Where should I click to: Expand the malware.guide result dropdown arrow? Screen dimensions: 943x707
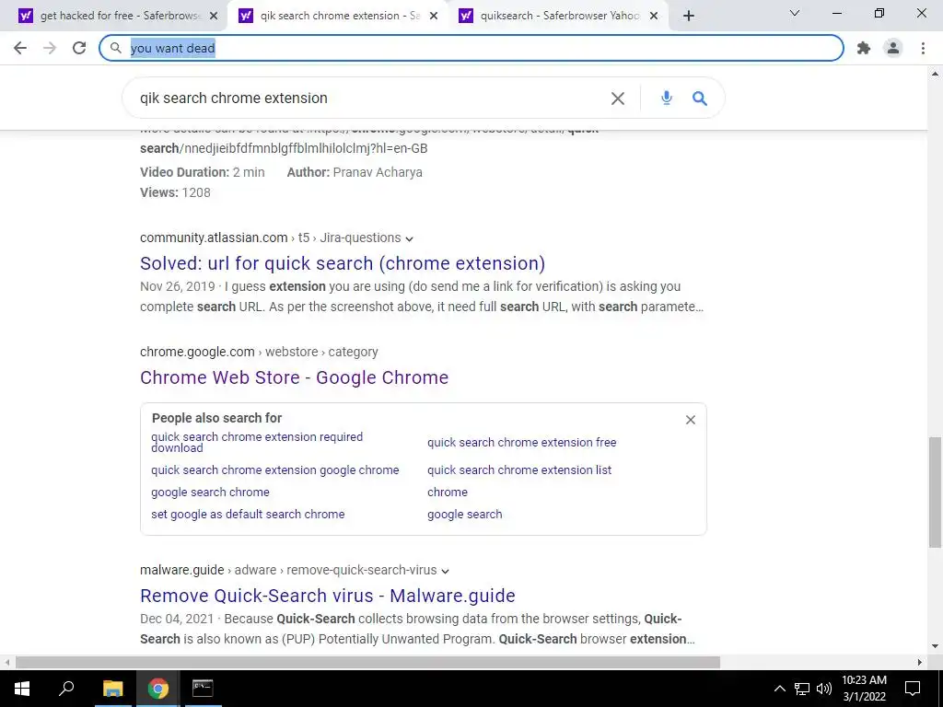pos(445,571)
